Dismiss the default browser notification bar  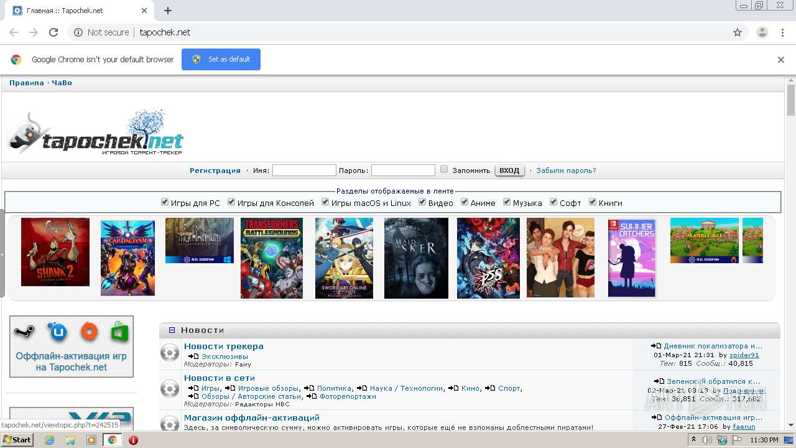(781, 60)
